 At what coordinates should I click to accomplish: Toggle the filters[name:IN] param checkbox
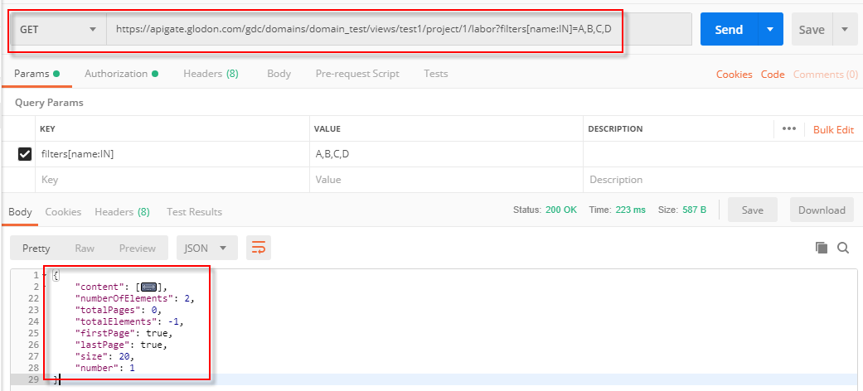(25, 153)
